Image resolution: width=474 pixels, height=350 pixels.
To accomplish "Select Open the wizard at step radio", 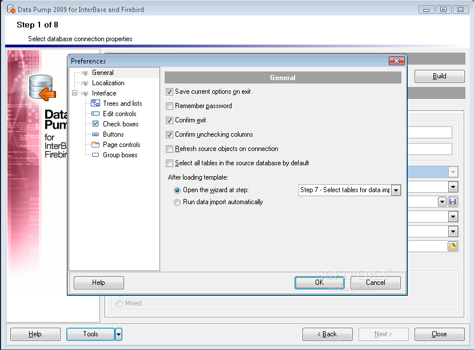I will (x=177, y=190).
